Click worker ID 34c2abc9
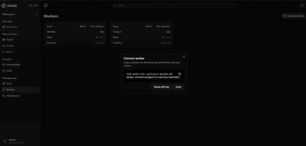The height and width of the screenshot is (146, 306). pyautogui.click(x=117, y=32)
